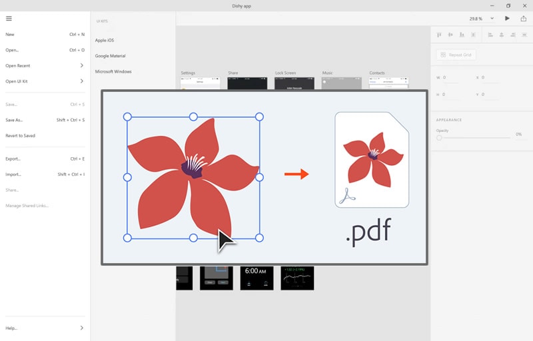533x341 pixels.
Task: Click the 0% opacity value
Action: pos(518,134)
